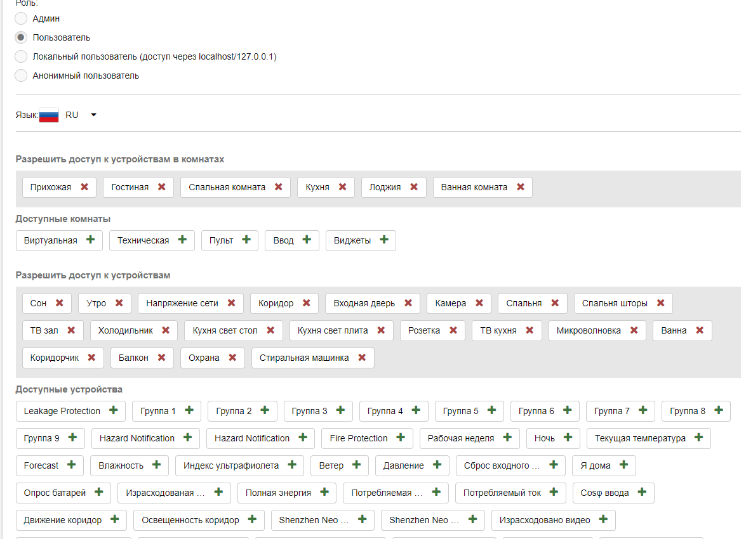Remove Стиральная машинка device with X
Image resolution: width=746 pixels, height=539 pixels.
click(x=362, y=358)
